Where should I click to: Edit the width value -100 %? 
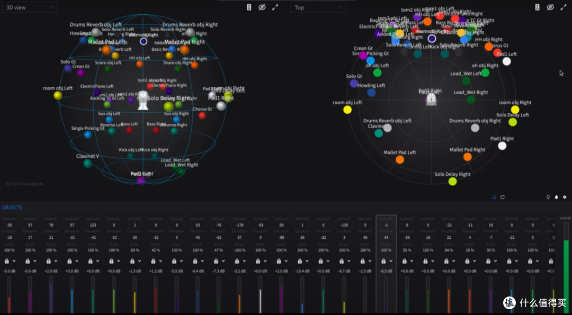[239, 250]
